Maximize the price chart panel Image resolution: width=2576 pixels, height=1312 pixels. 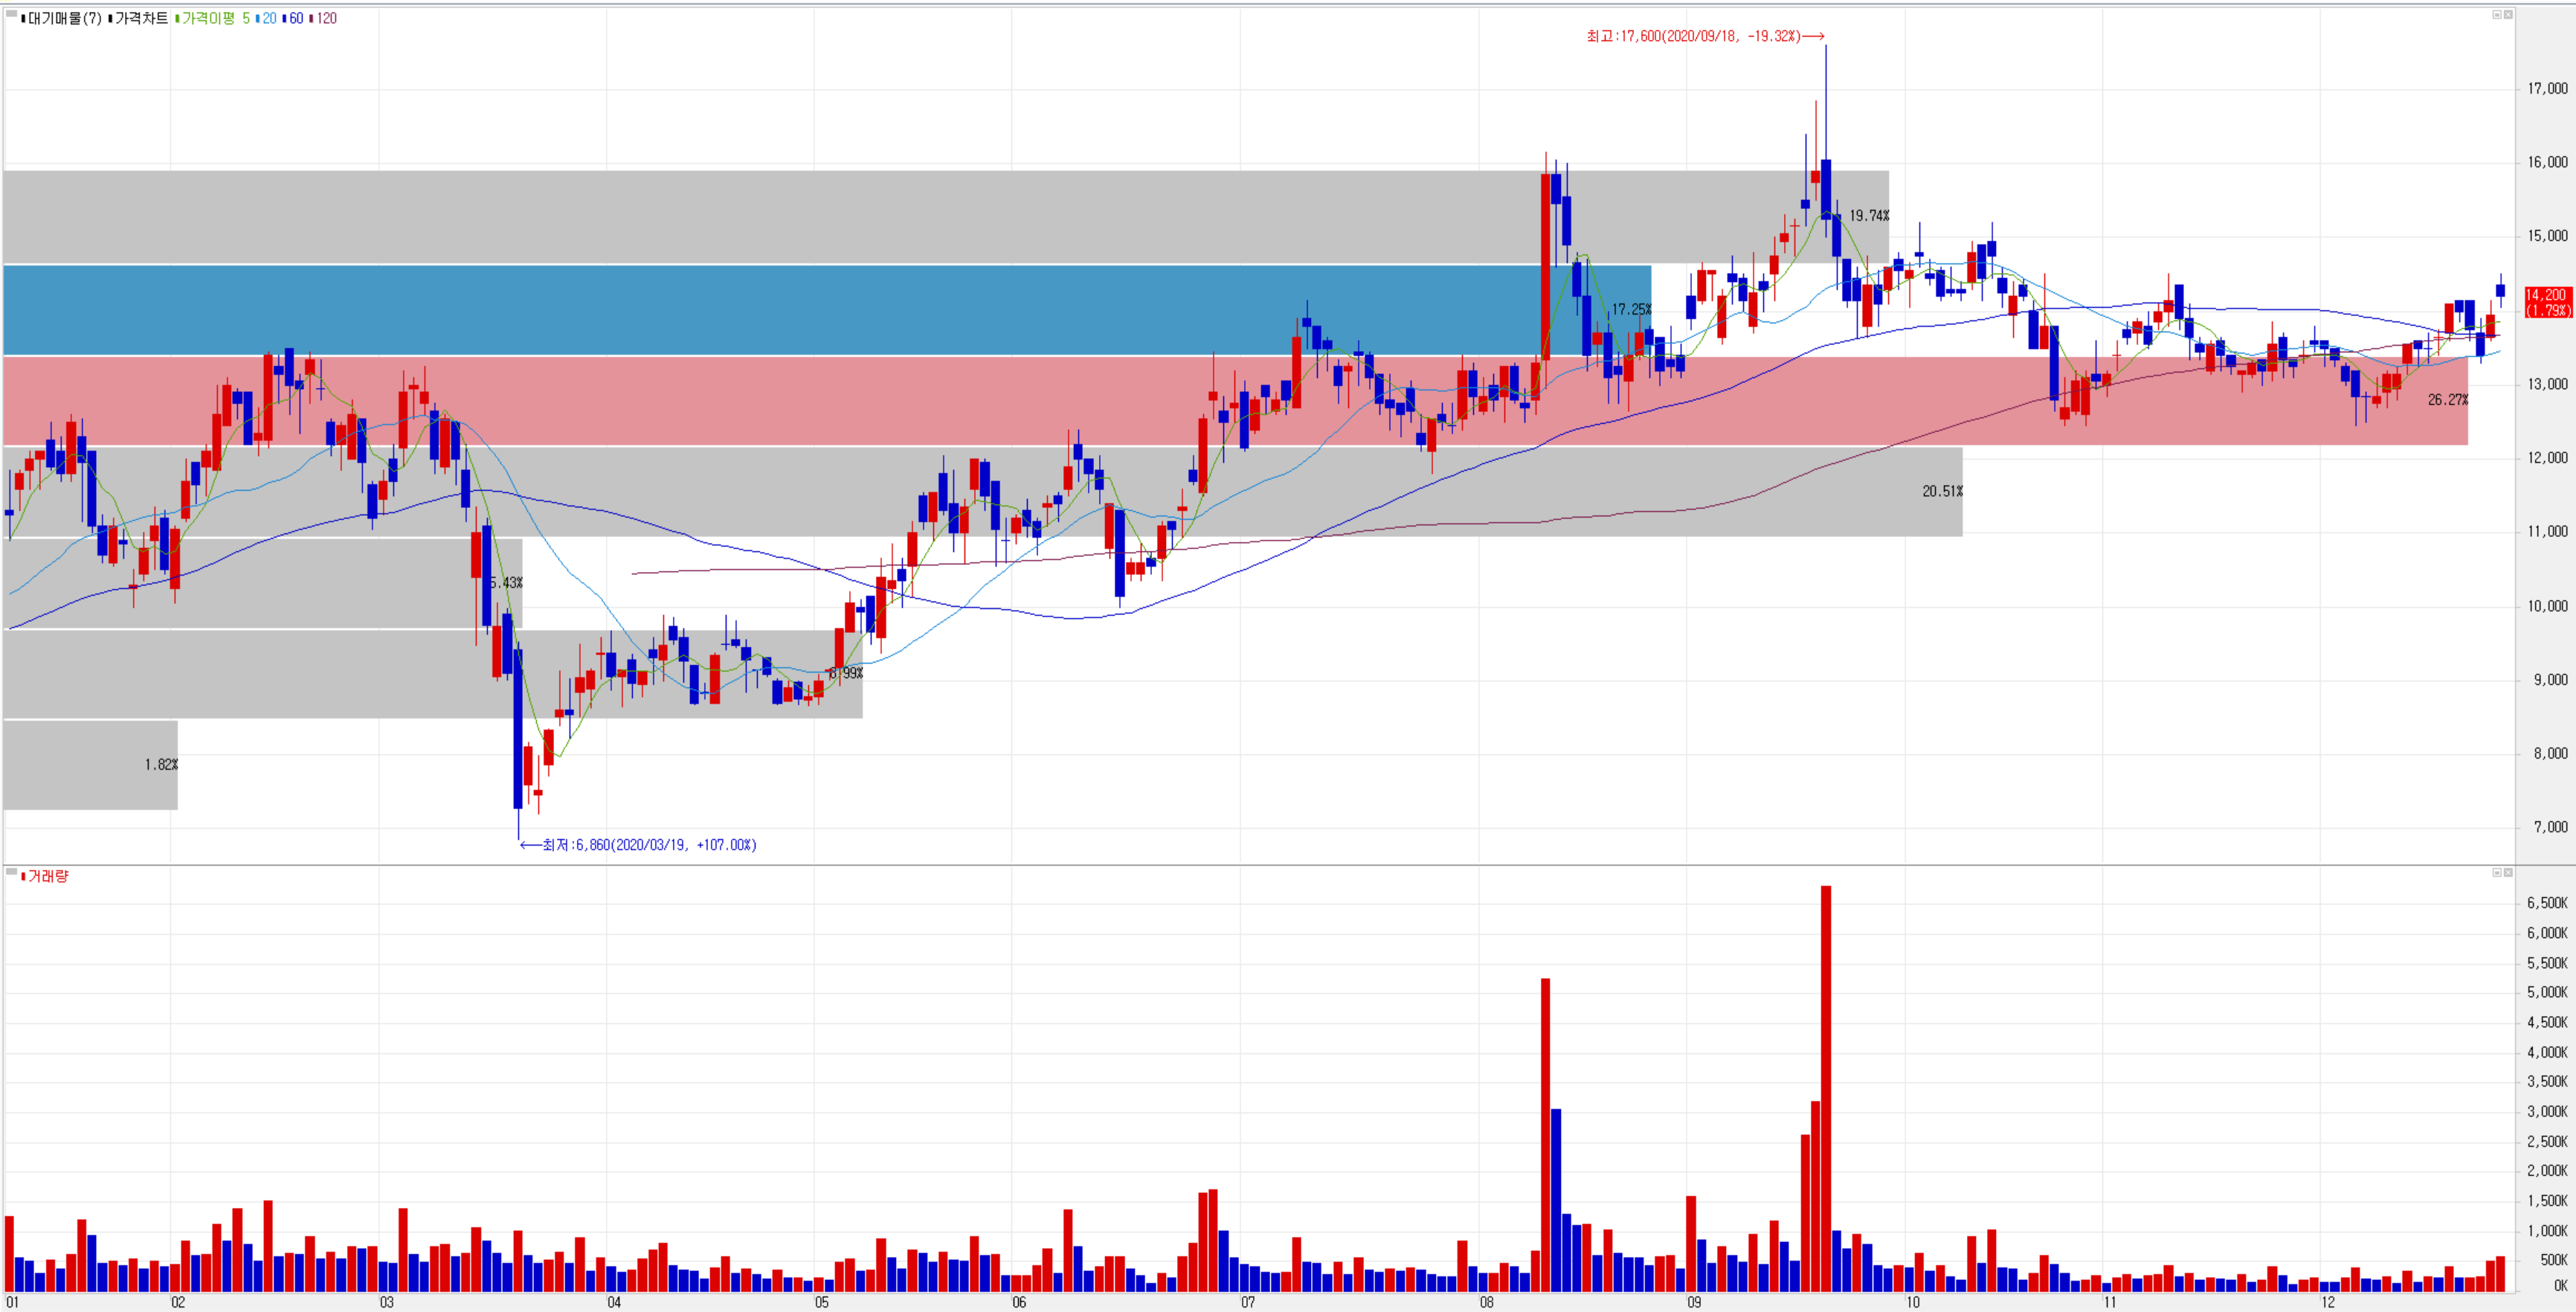(x=2496, y=14)
